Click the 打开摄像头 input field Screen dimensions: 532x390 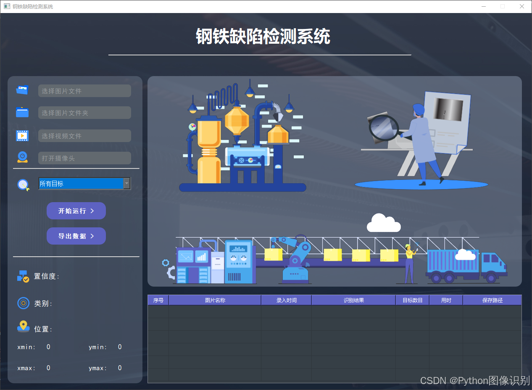84,158
